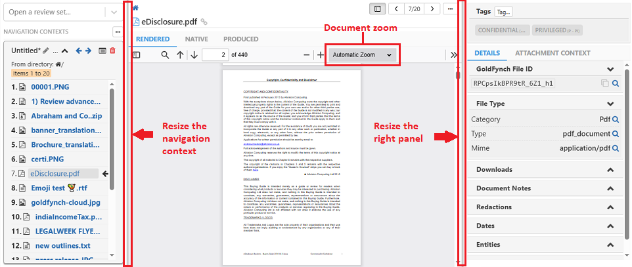Expand the Dates section

coord(610,226)
